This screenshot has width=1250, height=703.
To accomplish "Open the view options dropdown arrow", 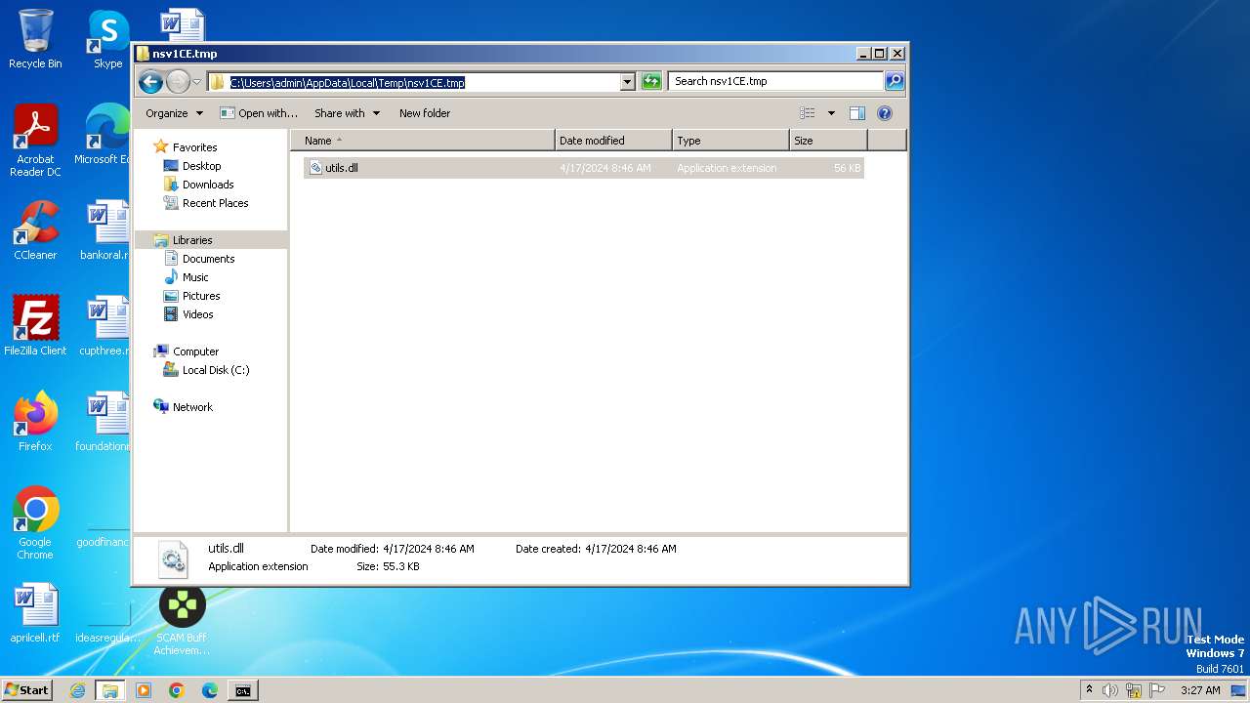I will (x=831, y=113).
